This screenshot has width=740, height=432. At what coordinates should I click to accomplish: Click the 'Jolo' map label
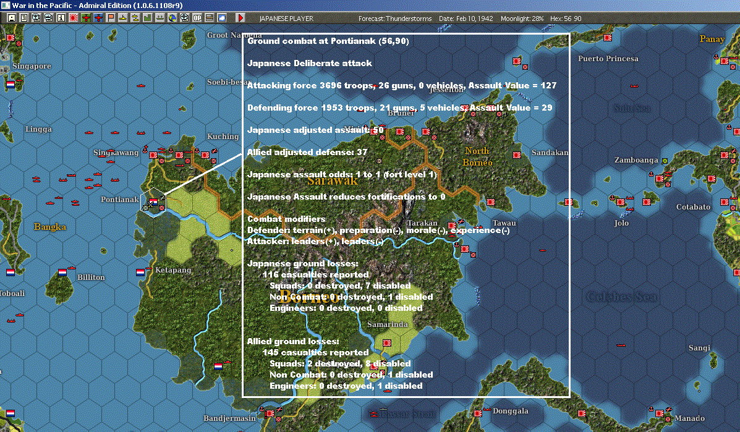tap(621, 222)
